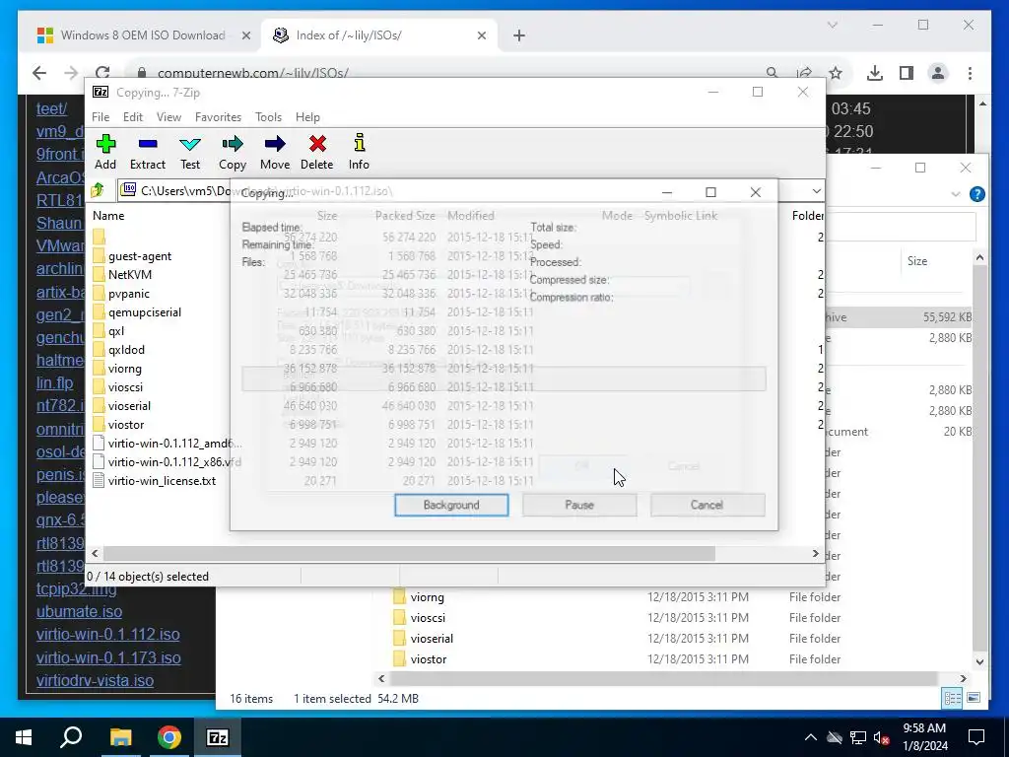Open File Explorer from the taskbar
Image resolution: width=1009 pixels, height=757 pixels.
[120, 737]
